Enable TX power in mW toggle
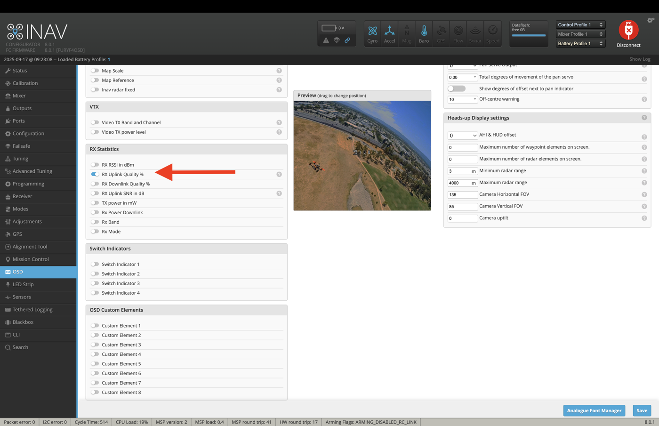The image size is (659, 426). pyautogui.click(x=95, y=203)
